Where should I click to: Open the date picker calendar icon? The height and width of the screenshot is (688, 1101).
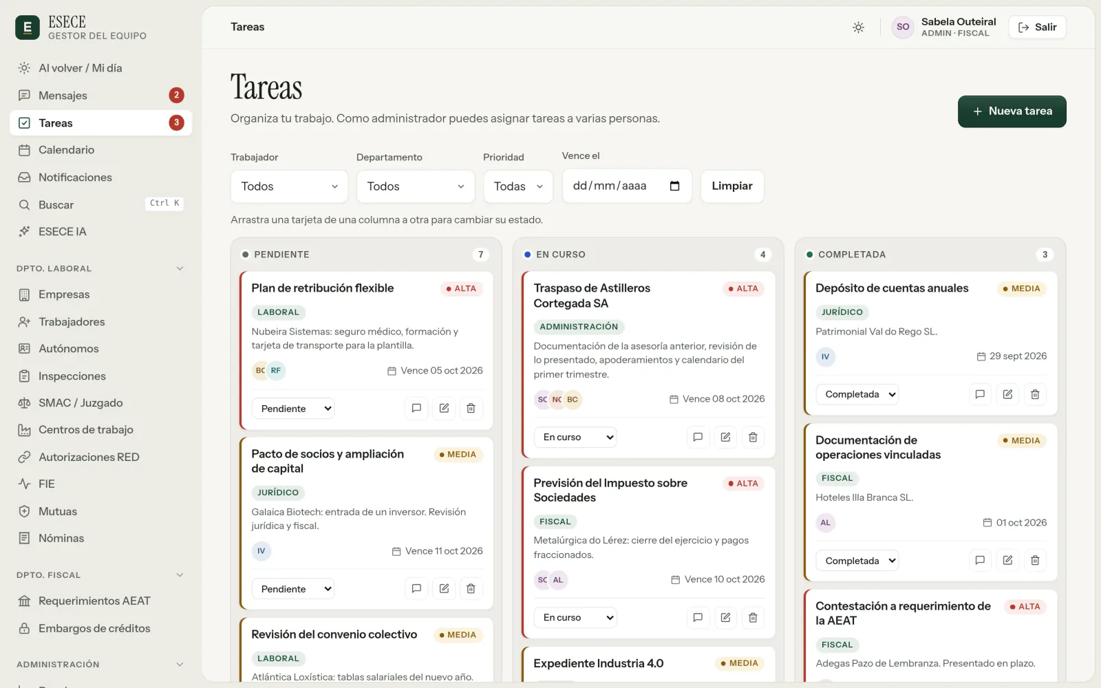pos(674,186)
